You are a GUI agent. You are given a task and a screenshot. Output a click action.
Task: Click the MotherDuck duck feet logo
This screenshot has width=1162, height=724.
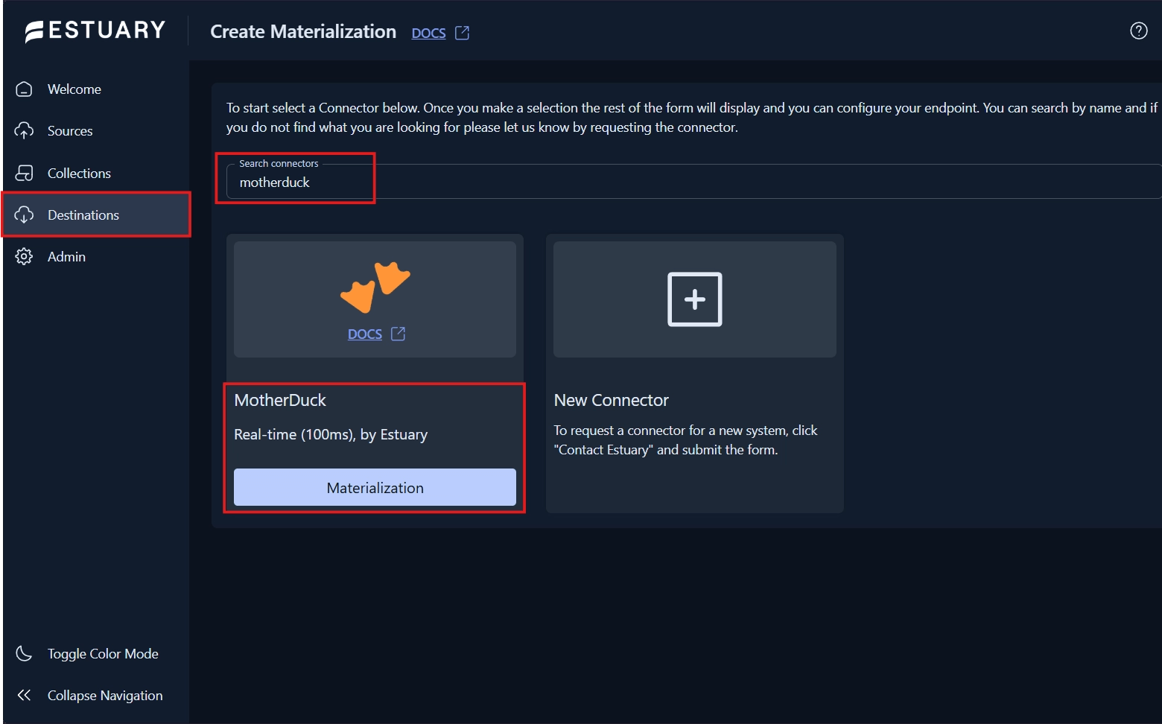click(x=375, y=287)
